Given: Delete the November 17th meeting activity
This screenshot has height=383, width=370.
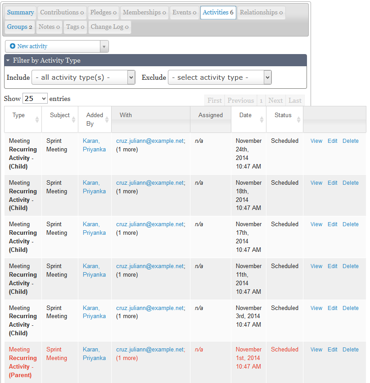Looking at the screenshot, I should (351, 224).
